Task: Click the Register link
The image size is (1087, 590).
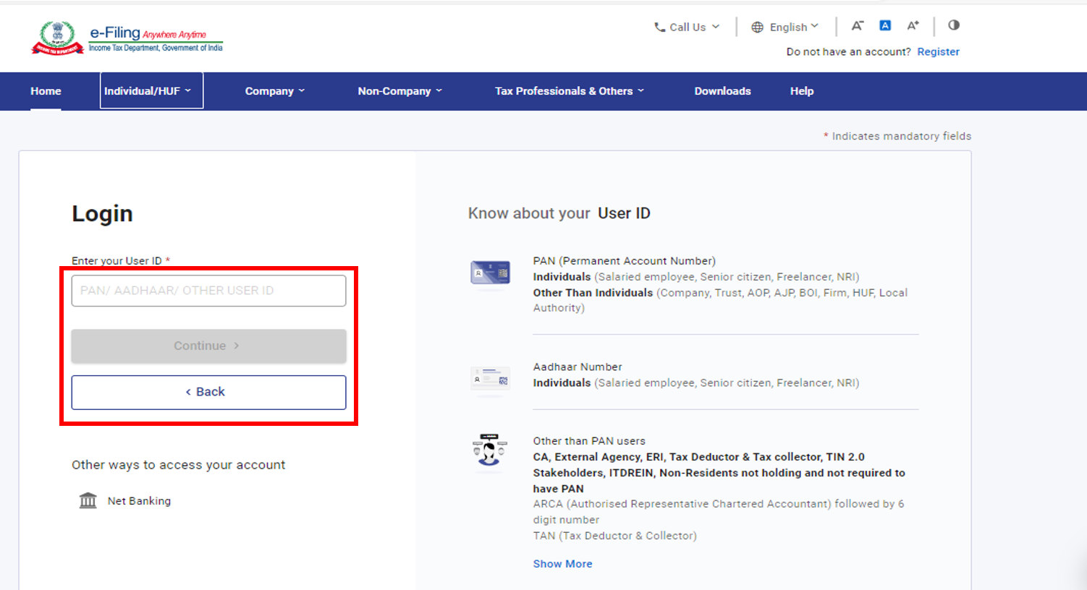Action: (x=938, y=52)
